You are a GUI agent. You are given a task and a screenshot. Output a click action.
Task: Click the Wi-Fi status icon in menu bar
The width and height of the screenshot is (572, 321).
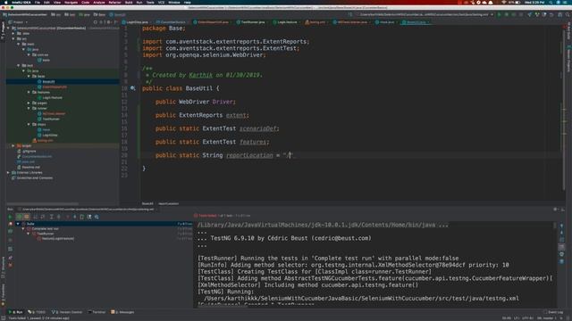click(x=504, y=2)
